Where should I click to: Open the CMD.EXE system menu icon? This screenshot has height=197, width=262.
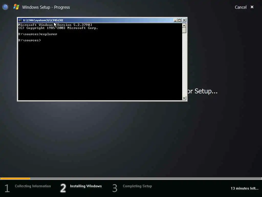(x=20, y=20)
